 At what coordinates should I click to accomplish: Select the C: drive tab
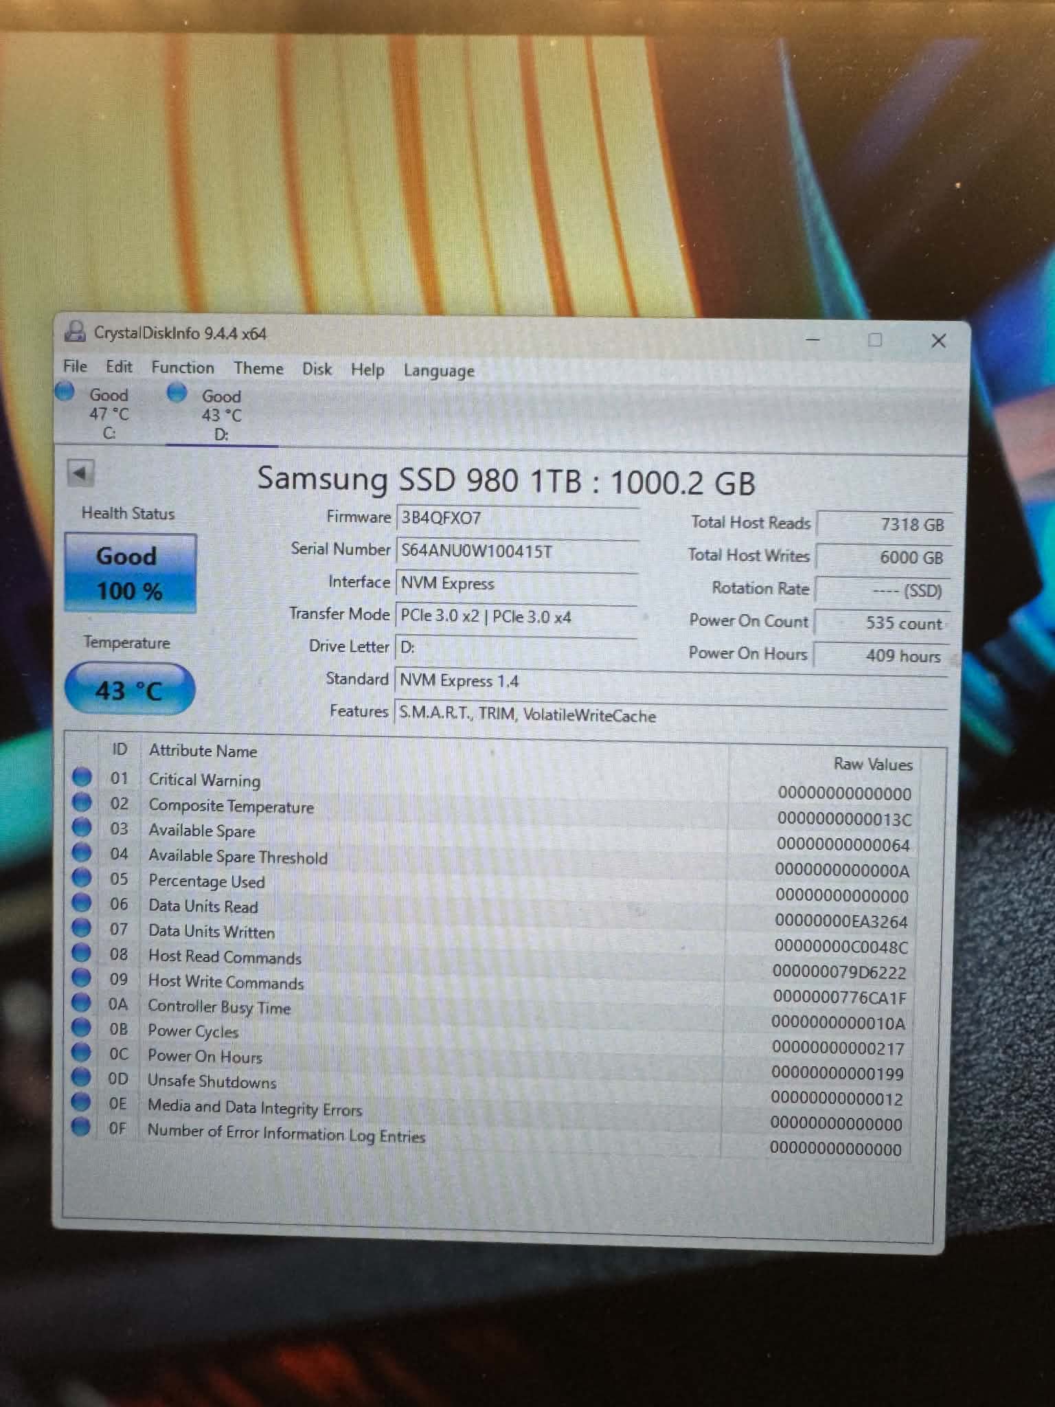click(x=109, y=414)
